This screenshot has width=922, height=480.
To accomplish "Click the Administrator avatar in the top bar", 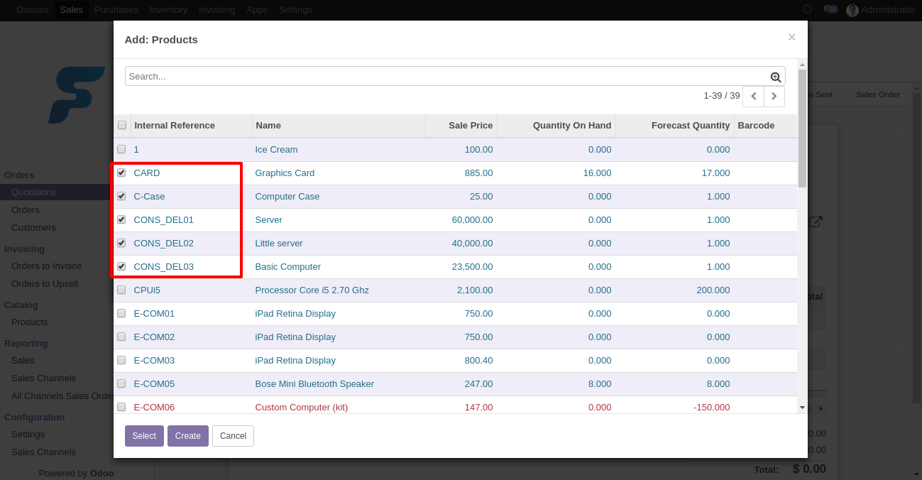I will (x=852, y=10).
